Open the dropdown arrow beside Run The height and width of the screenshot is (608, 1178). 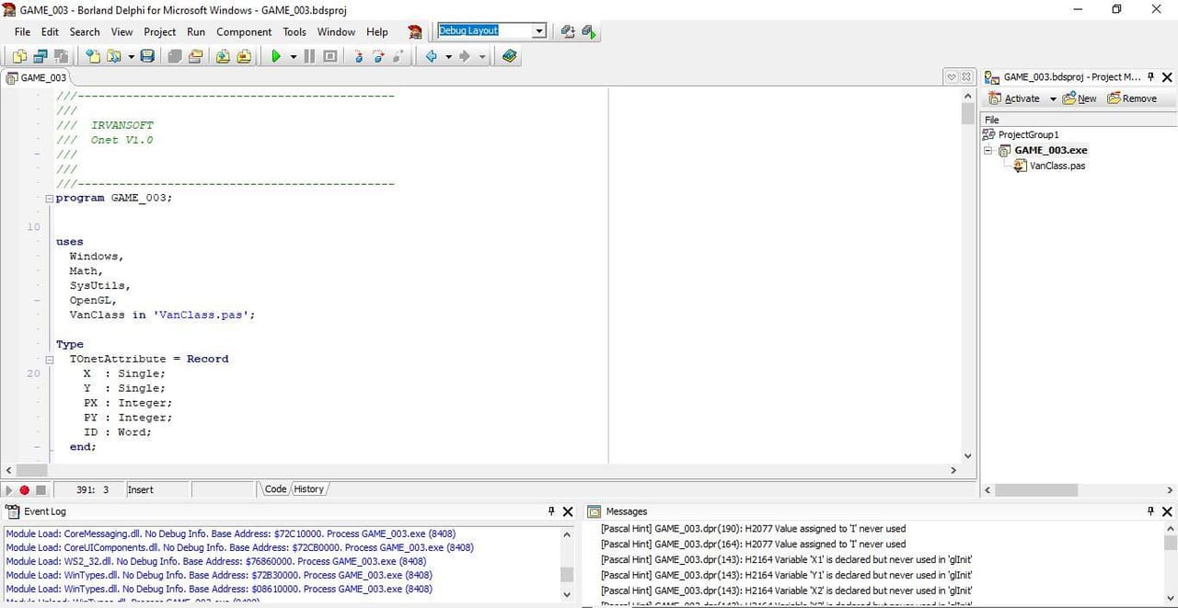pos(293,56)
